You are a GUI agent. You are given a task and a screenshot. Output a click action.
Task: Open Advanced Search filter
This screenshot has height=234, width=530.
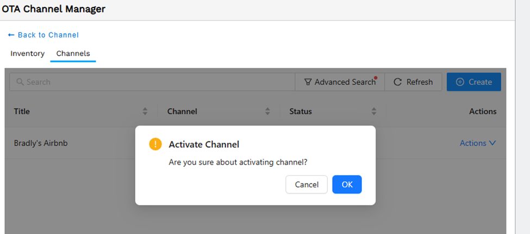coord(340,82)
